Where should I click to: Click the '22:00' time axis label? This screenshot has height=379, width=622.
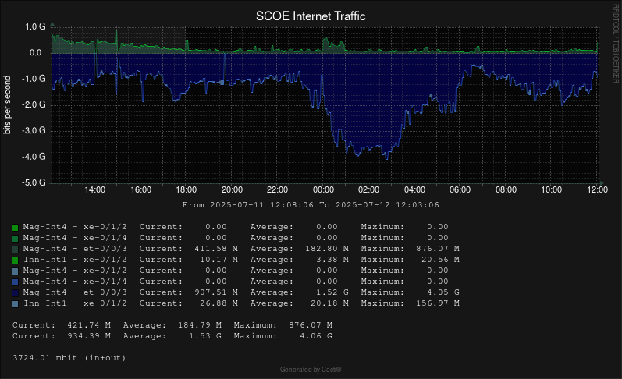point(277,190)
